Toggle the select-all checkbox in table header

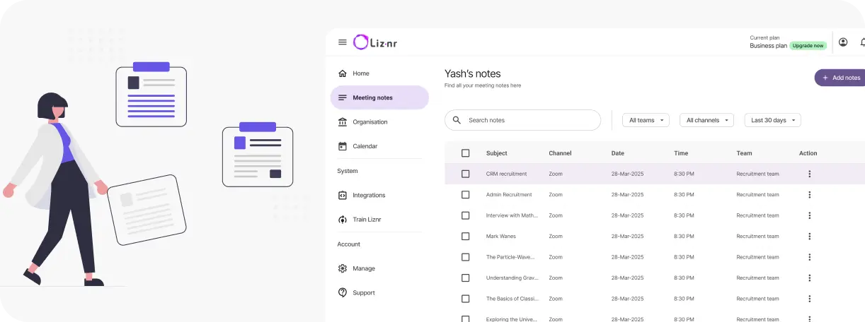[465, 153]
